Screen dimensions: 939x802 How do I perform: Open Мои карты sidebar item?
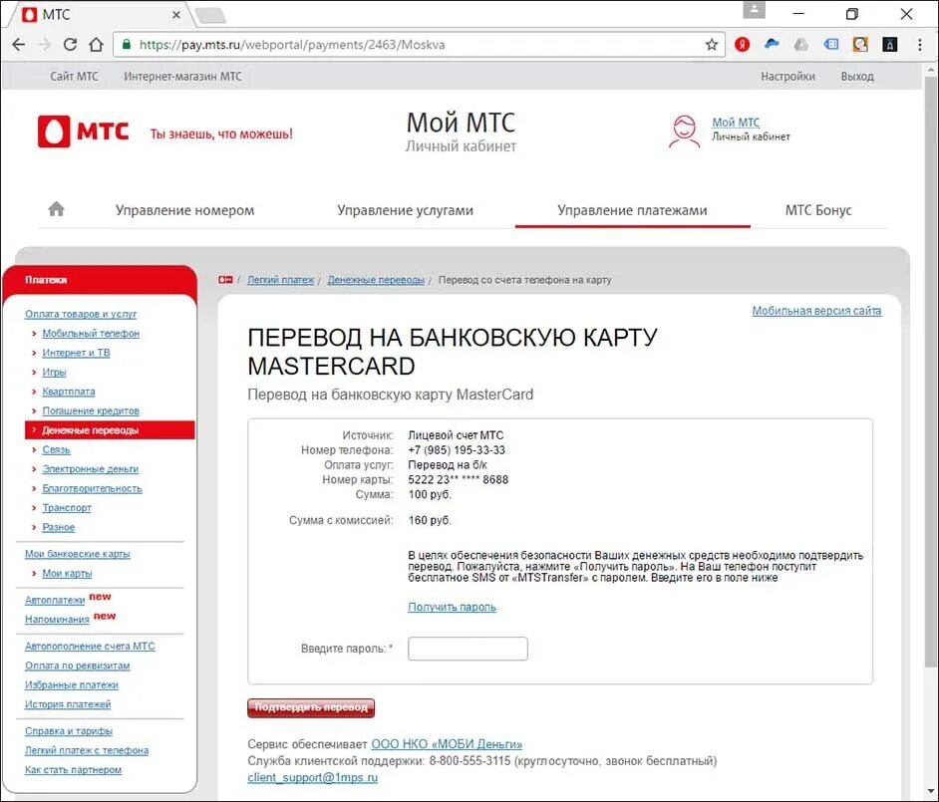click(67, 574)
